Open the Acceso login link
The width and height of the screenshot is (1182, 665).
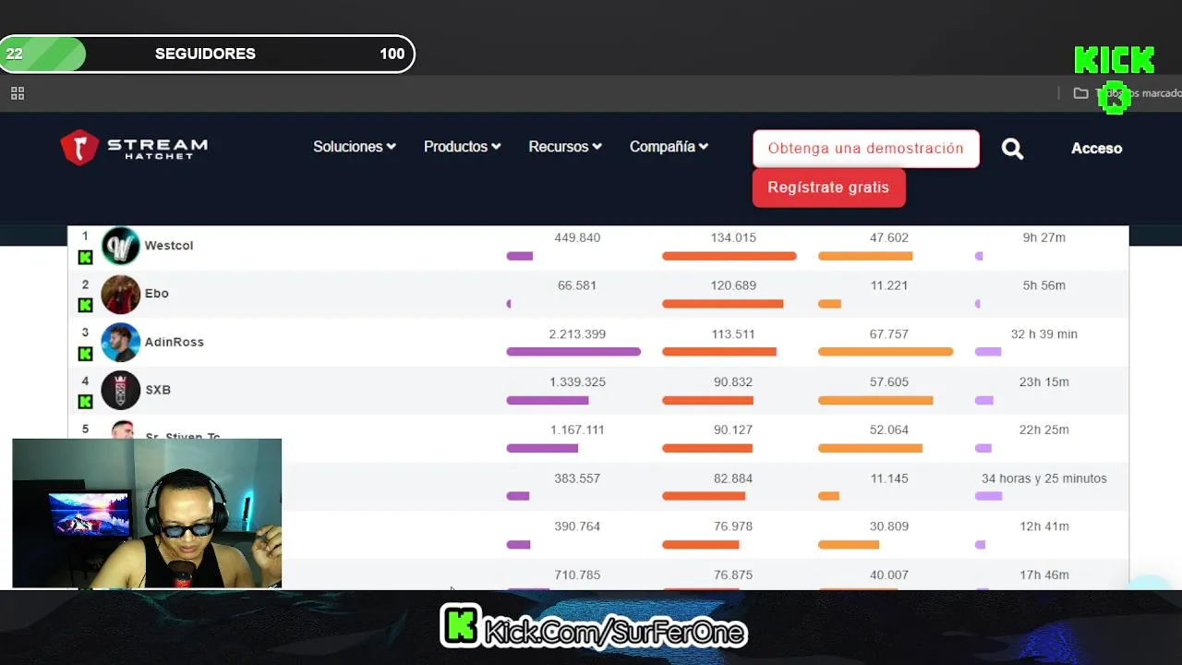1096,149
